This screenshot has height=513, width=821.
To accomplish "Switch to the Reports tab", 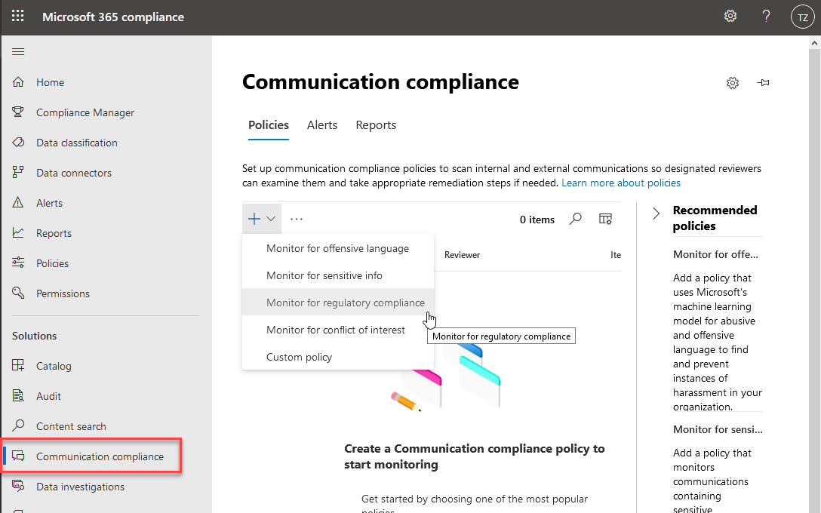I will pyautogui.click(x=376, y=125).
